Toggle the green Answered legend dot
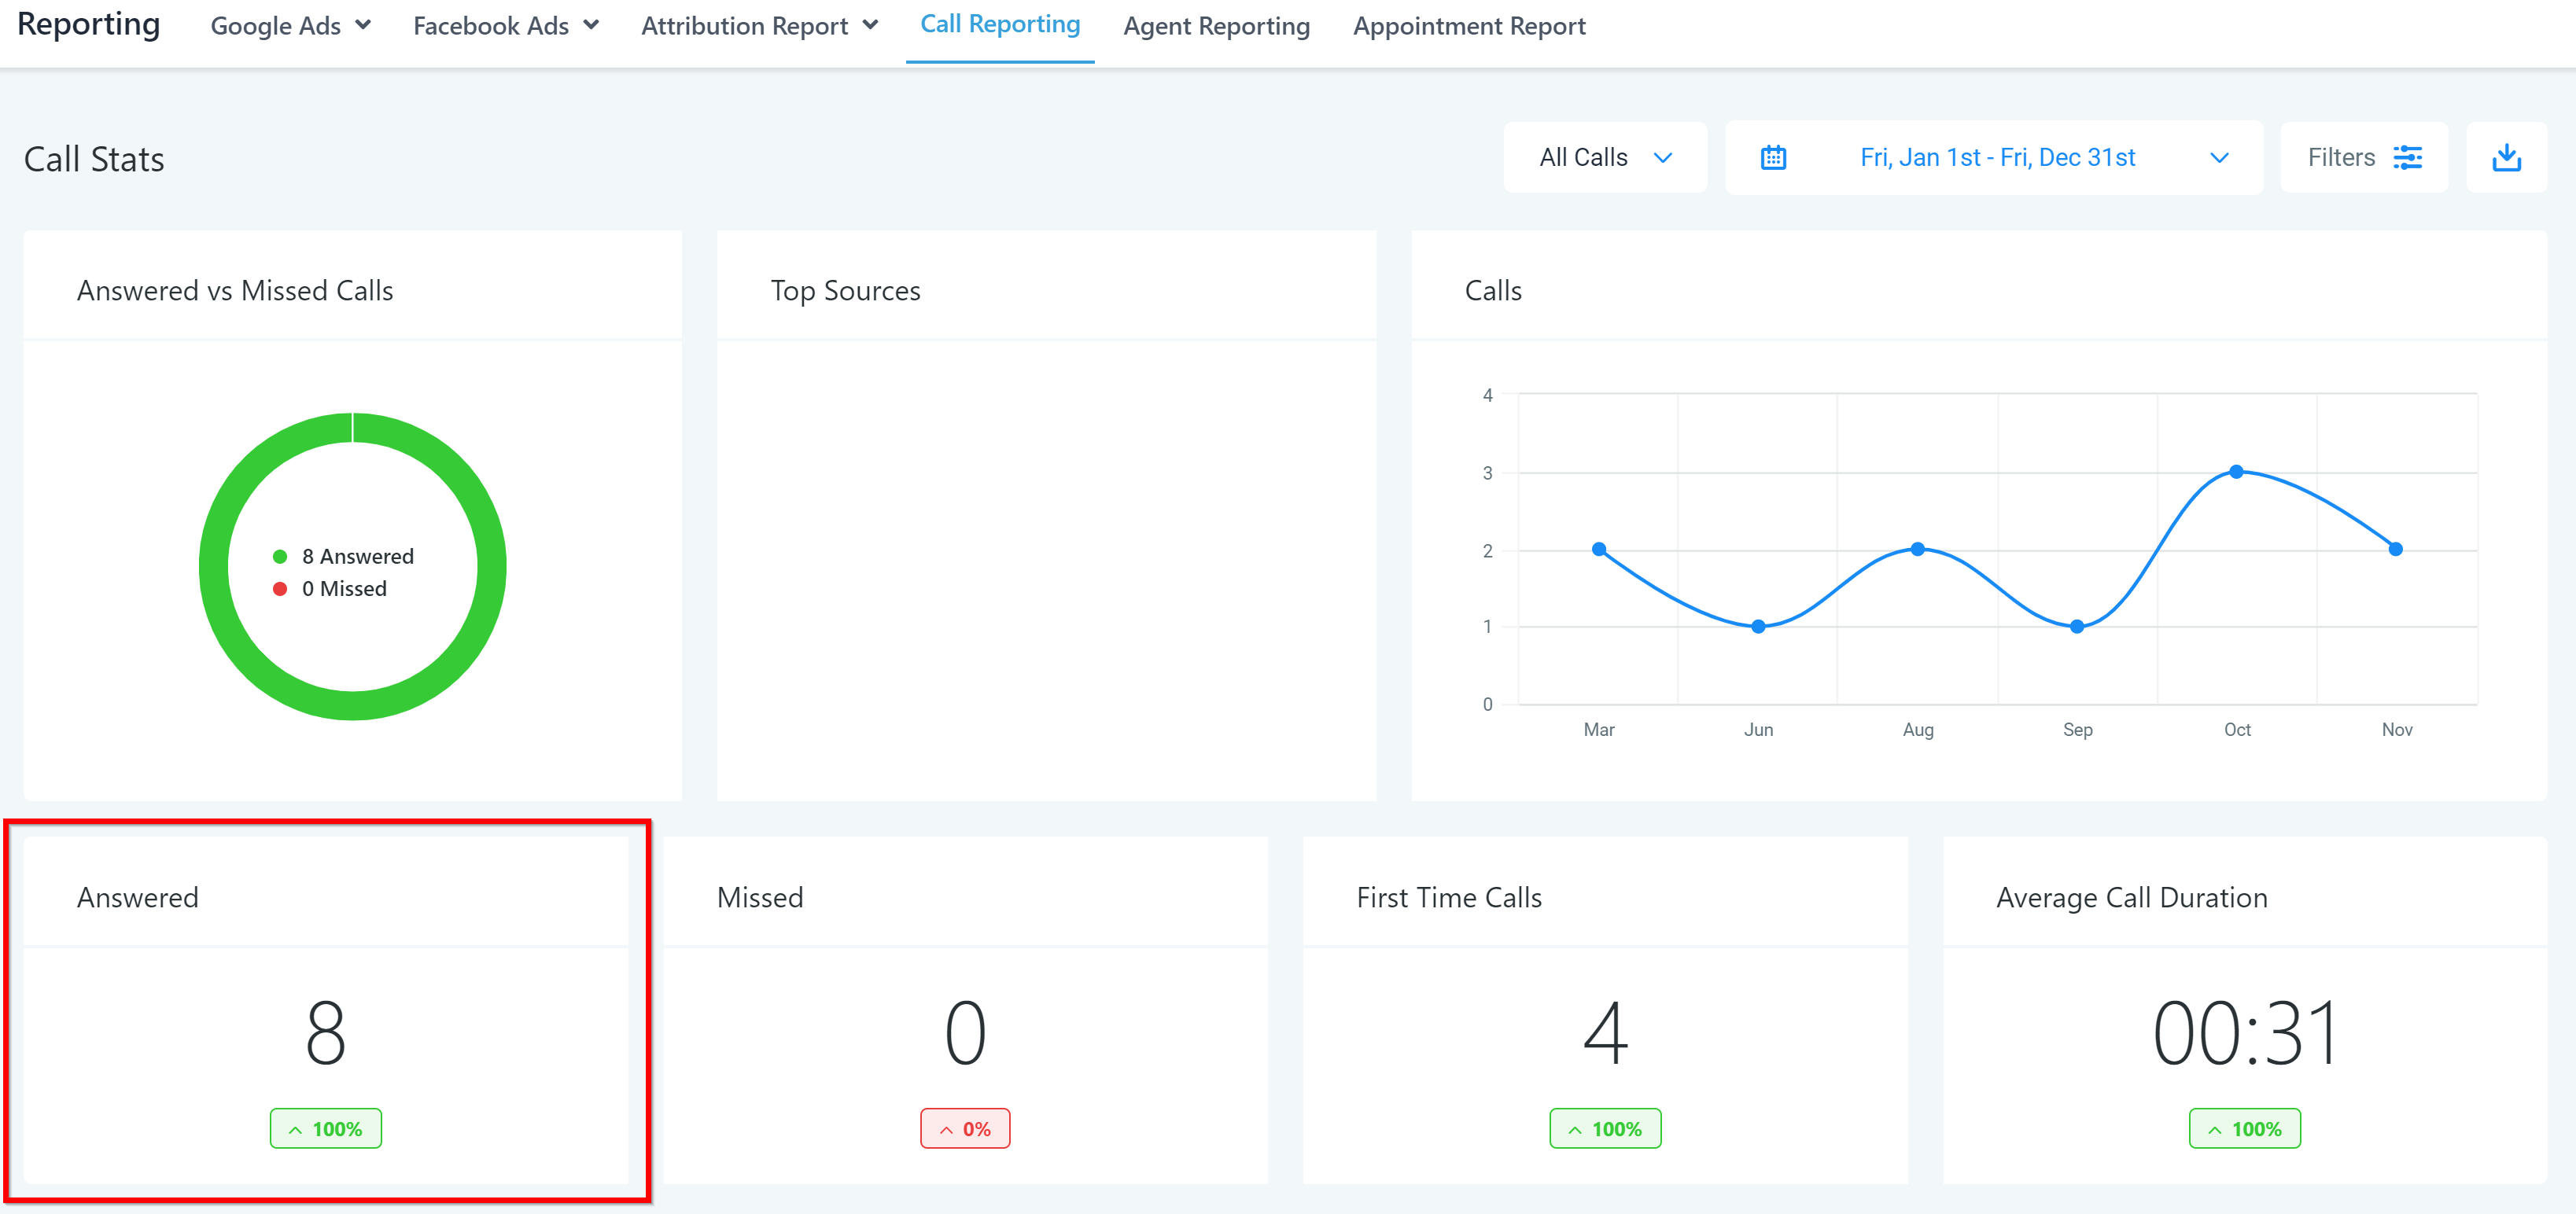2576x1214 pixels. click(280, 557)
